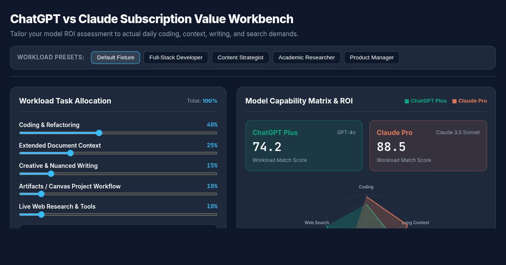The width and height of the screenshot is (506, 265).
Task: Click the Workload Task Allocation heading
Action: (x=65, y=101)
